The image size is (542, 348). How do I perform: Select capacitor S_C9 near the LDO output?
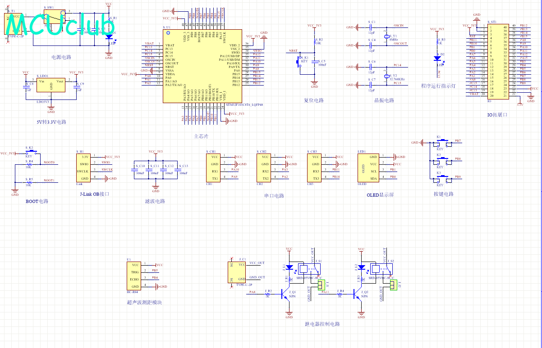click(x=76, y=86)
